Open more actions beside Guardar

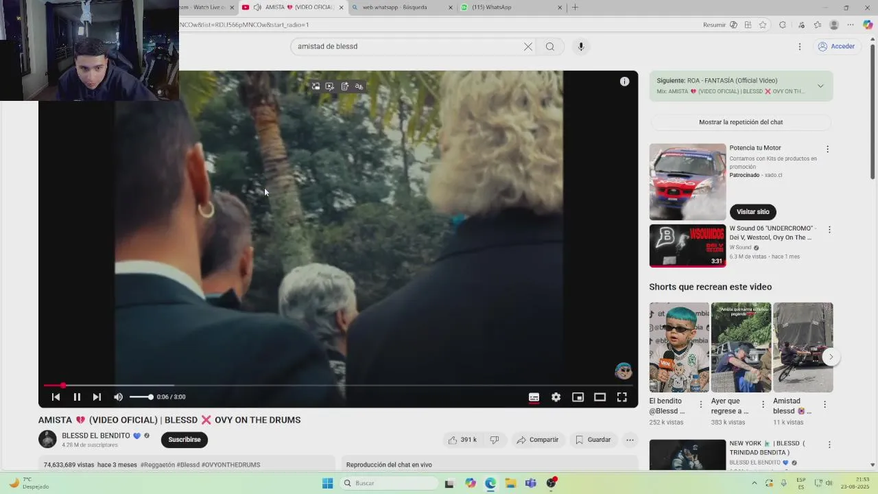[x=630, y=440]
